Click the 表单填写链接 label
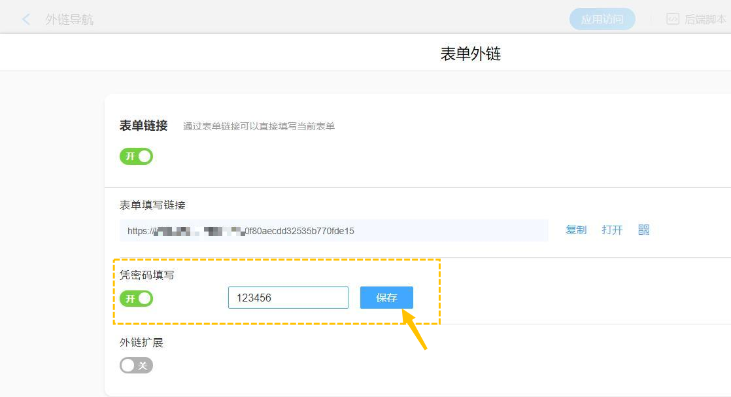Viewport: 731px width, 397px height. [152, 205]
